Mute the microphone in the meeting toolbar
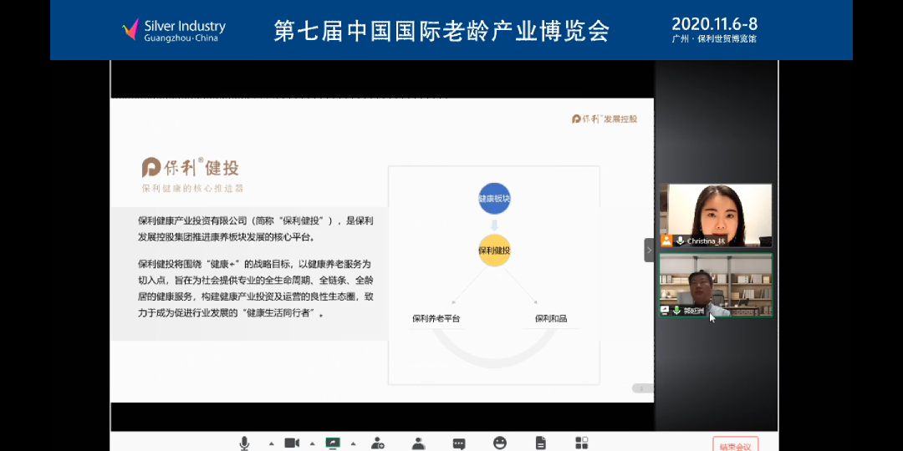Image resolution: width=903 pixels, height=451 pixels. pyautogui.click(x=245, y=443)
